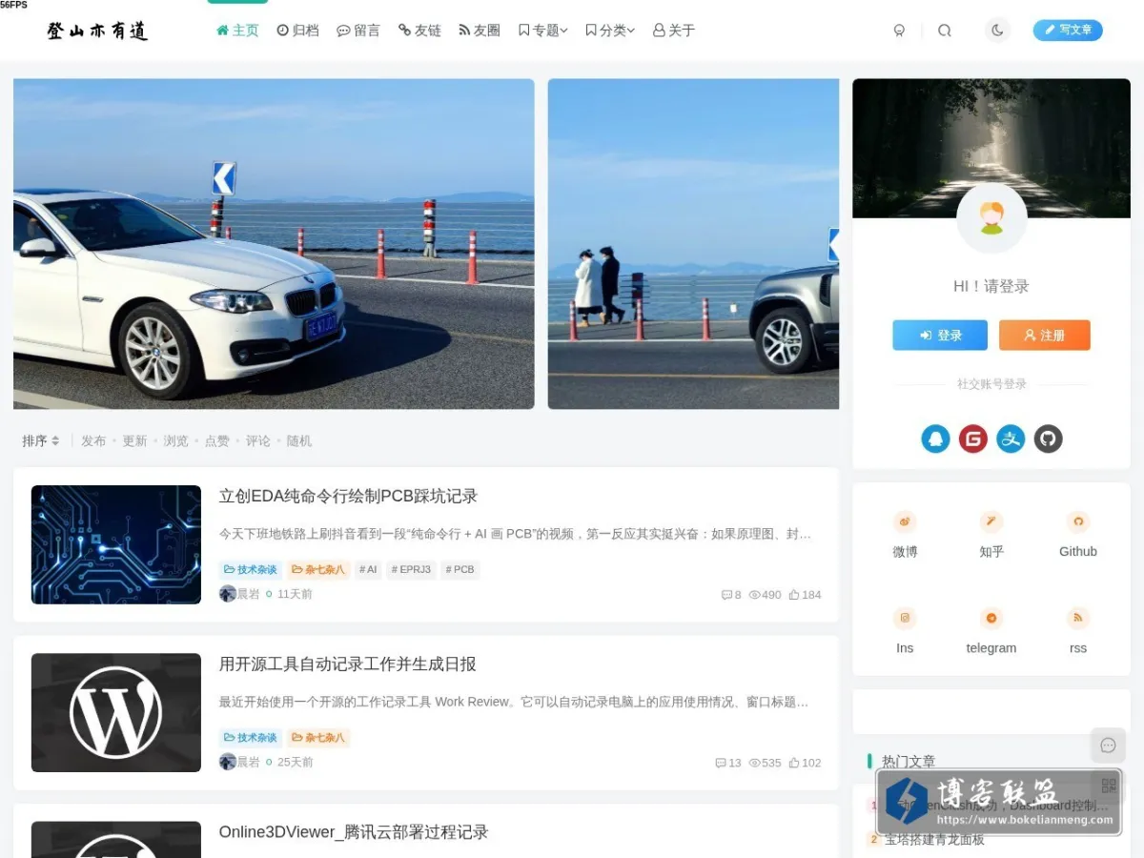The image size is (1144, 858).
Task: Log in with QQ icon
Action: coord(935,439)
